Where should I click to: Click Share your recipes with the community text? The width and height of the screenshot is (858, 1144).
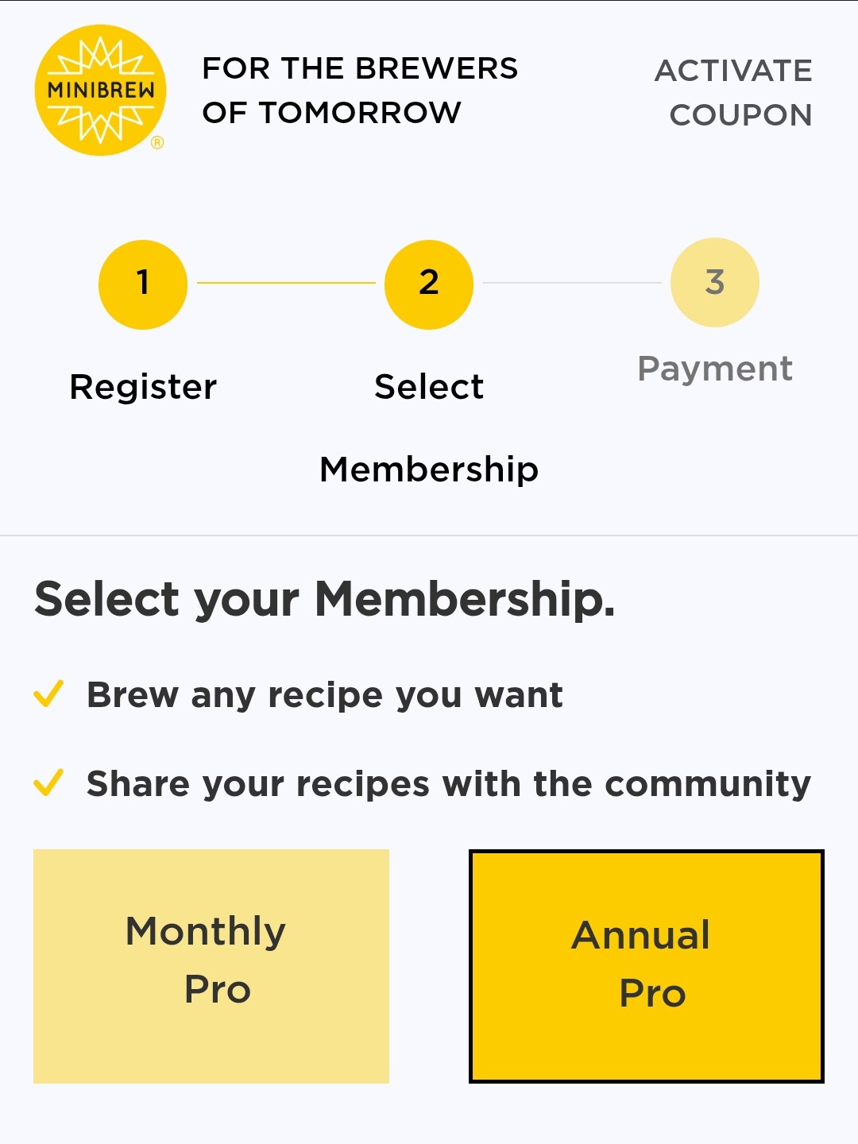[x=449, y=784]
